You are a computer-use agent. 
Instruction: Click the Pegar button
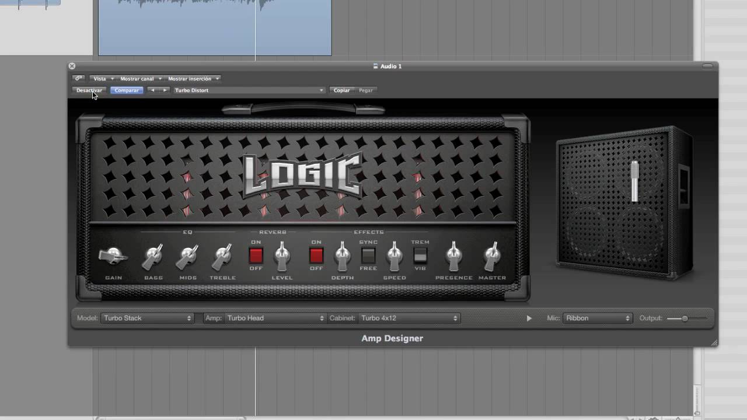[x=366, y=90]
